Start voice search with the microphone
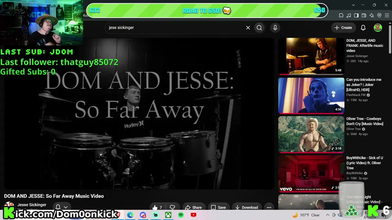 (x=275, y=28)
